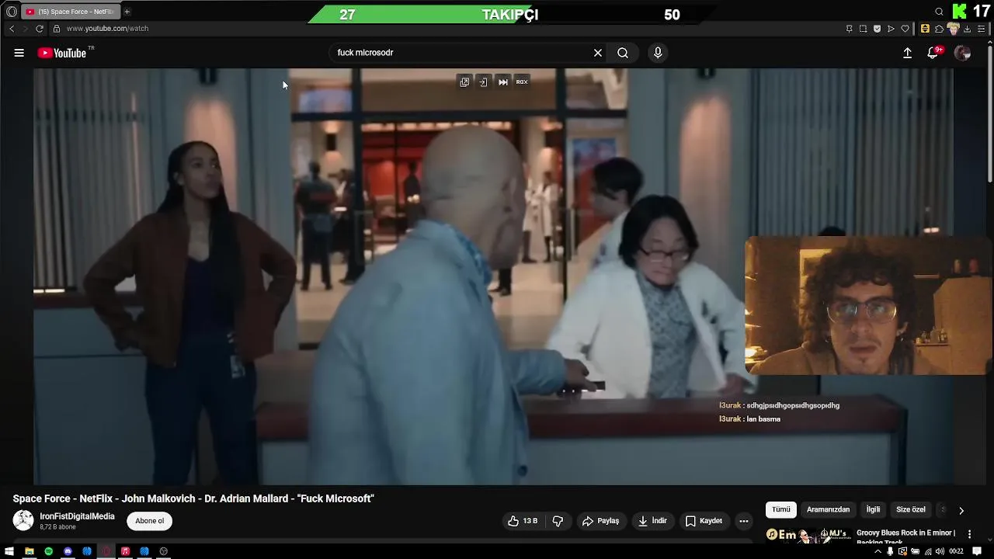Open the browser downloads icon
The image size is (994, 559).
coord(967,29)
